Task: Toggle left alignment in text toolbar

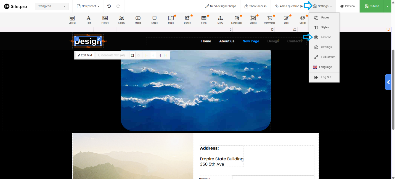Action: (147, 55)
